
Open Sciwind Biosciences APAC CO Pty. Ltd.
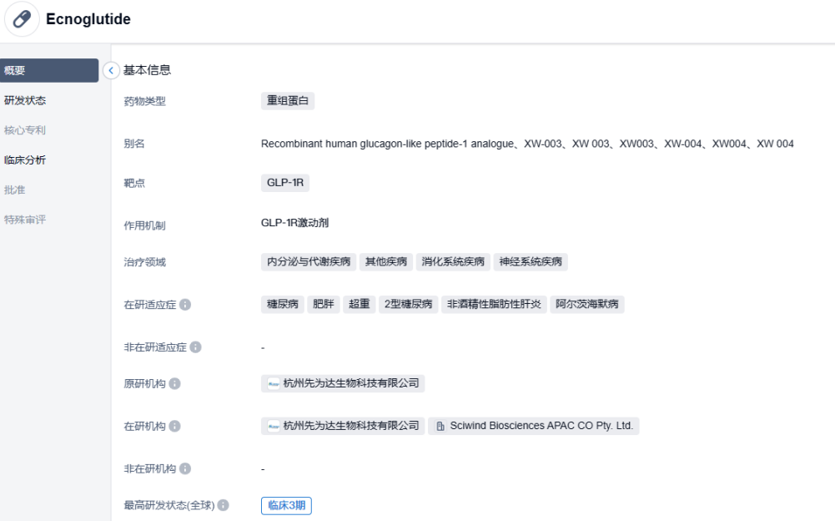(541, 426)
